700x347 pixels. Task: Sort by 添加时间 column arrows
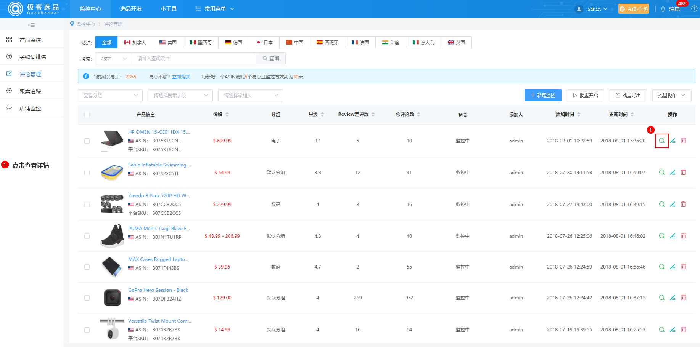[x=579, y=114]
